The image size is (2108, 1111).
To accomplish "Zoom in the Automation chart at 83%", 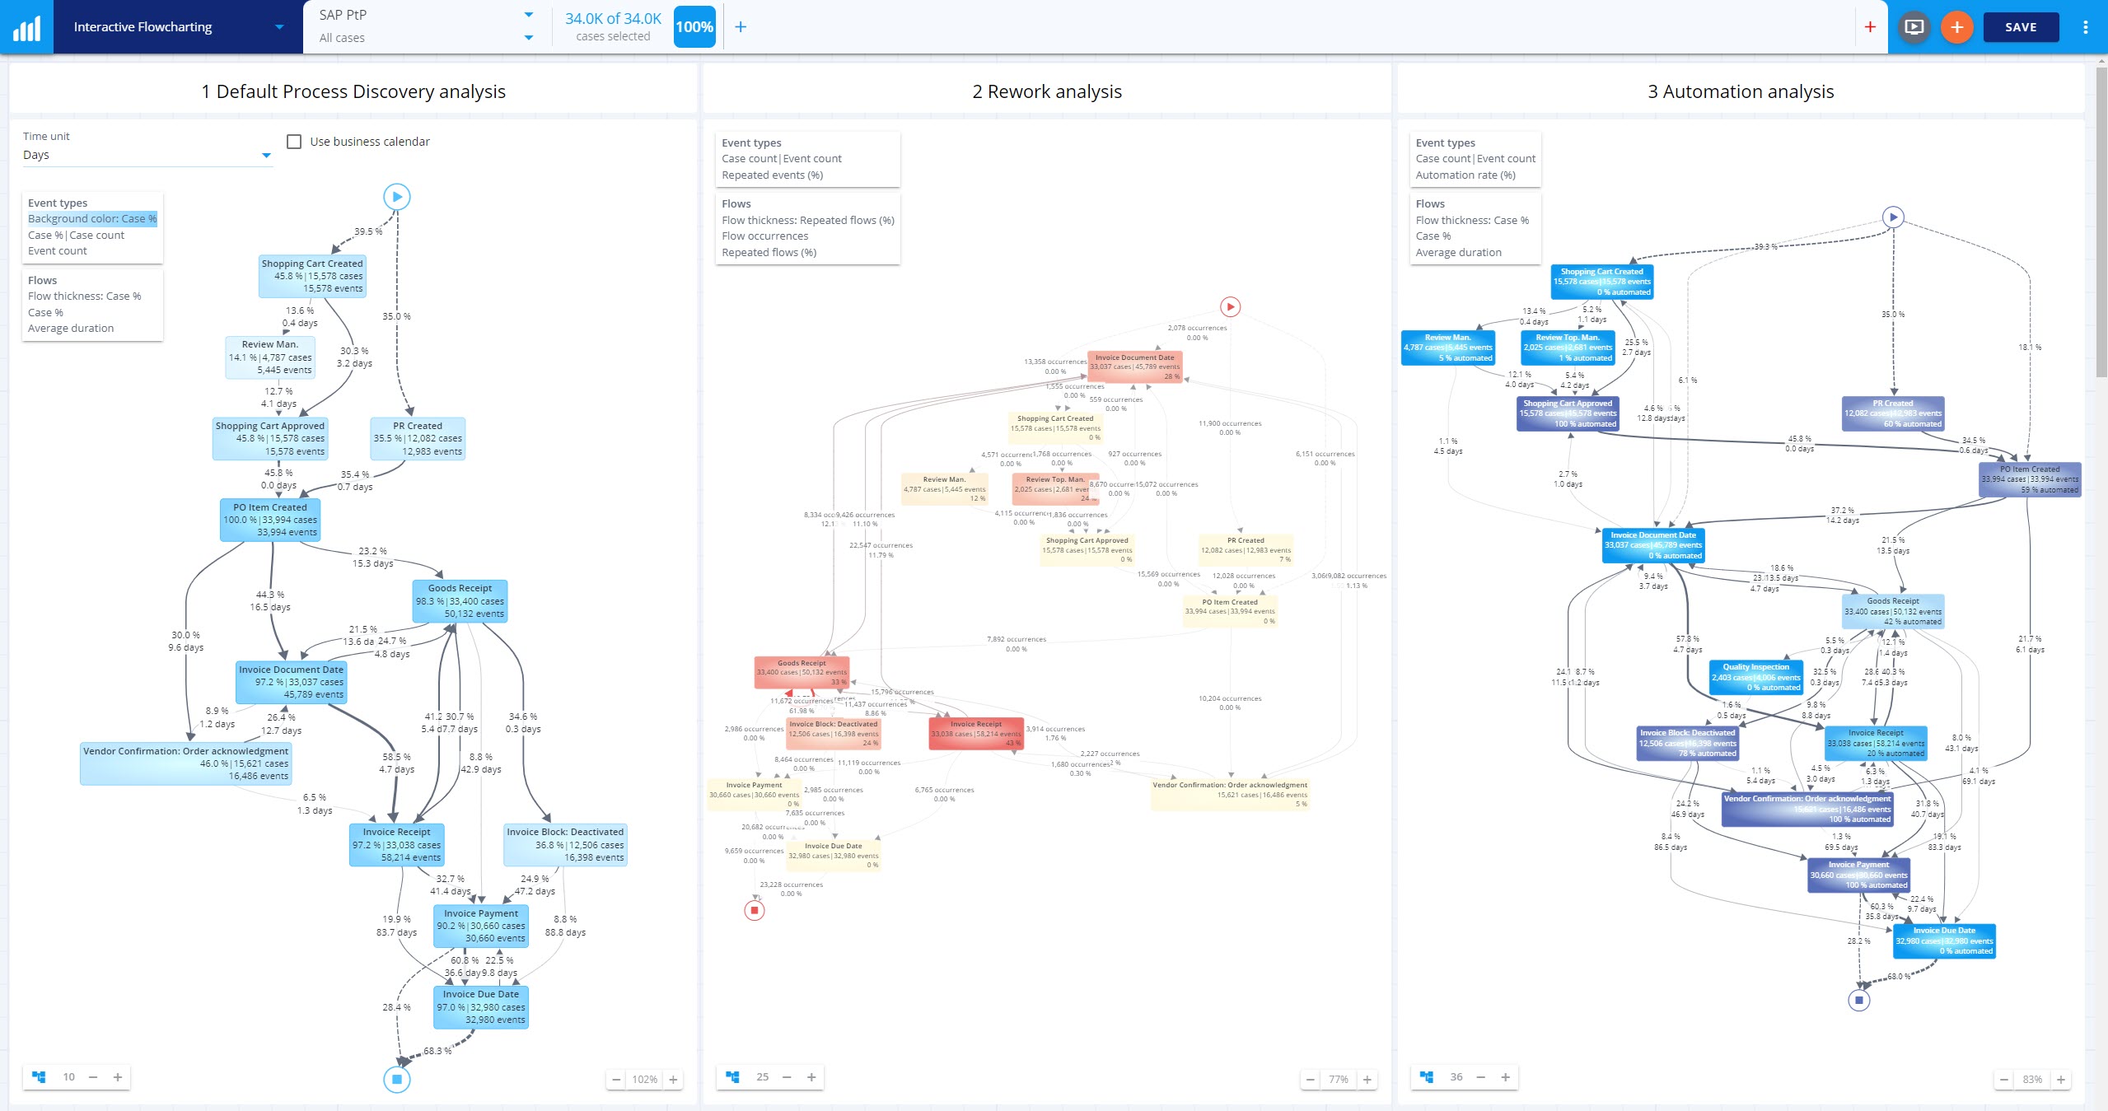I will 2061,1080.
